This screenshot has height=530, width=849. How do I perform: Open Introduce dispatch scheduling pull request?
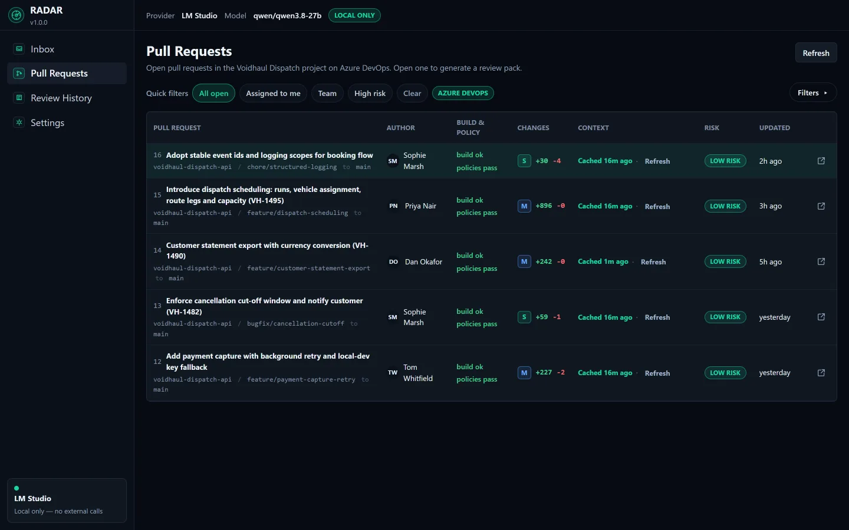coord(264,195)
